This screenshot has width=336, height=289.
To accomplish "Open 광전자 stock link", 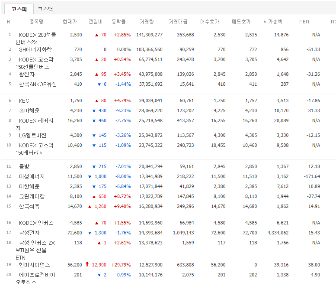I will click(x=27, y=74).
